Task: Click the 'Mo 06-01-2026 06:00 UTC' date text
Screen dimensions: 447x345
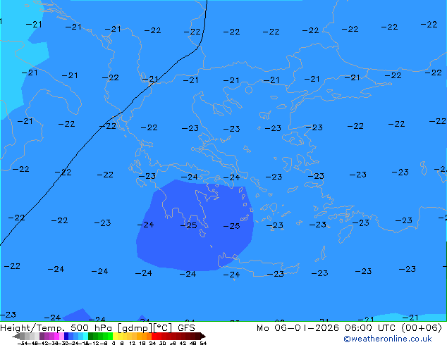Action: [x=327, y=328]
